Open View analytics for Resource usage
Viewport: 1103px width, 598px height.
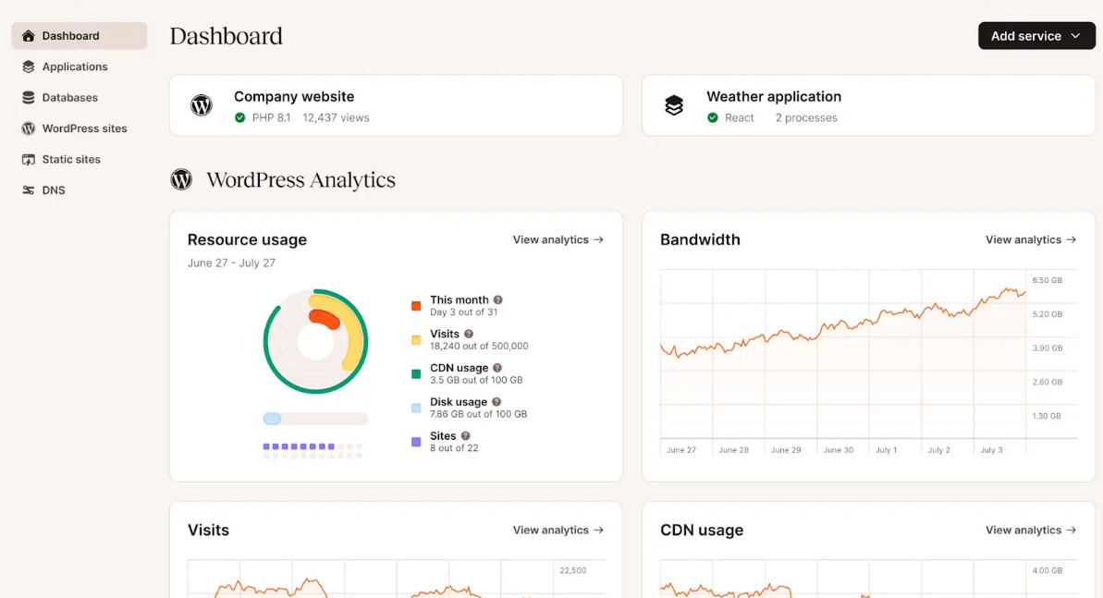click(558, 240)
